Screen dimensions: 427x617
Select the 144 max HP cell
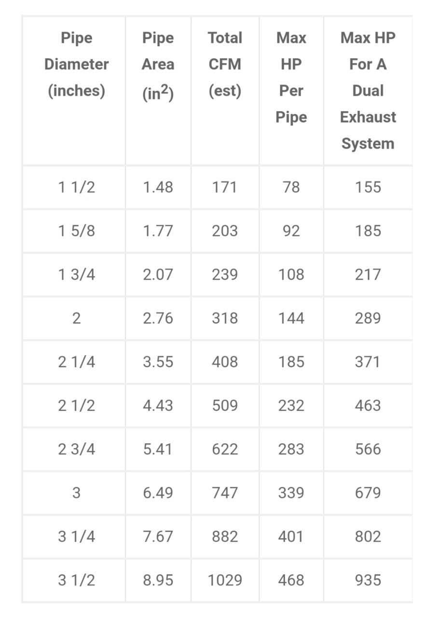[291, 318]
